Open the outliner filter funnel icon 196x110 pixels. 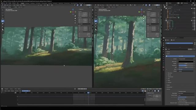click(192, 5)
